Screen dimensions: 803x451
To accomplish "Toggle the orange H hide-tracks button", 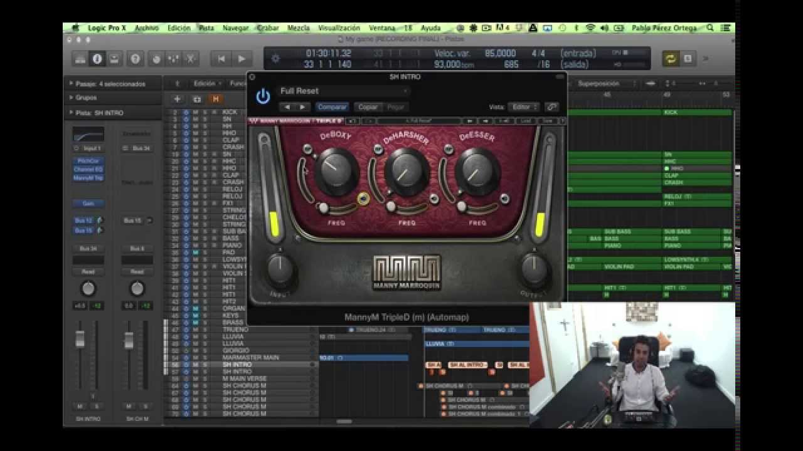I will click(x=216, y=99).
